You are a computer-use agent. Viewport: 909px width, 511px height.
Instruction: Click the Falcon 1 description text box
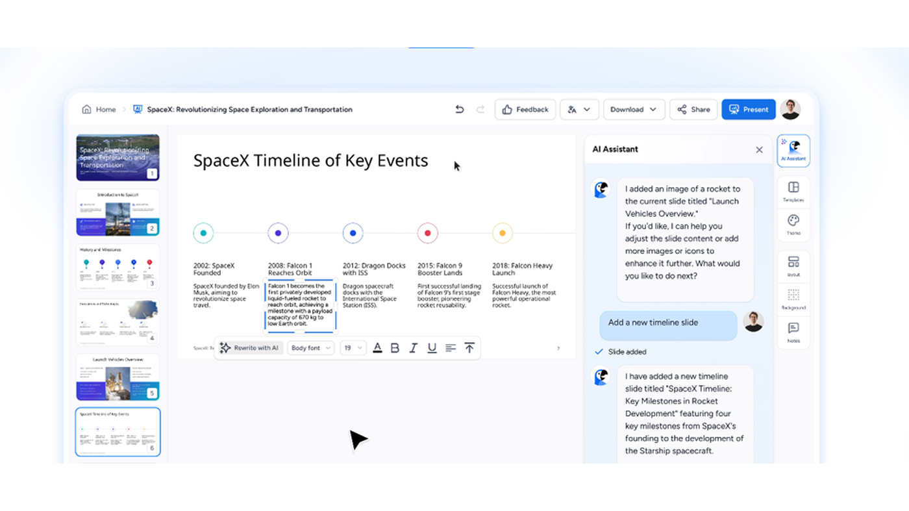pyautogui.click(x=301, y=305)
